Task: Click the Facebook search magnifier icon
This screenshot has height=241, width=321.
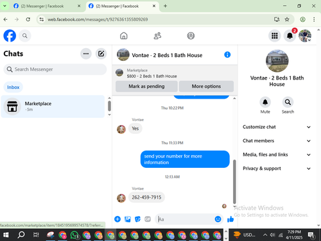Action: pos(25,36)
